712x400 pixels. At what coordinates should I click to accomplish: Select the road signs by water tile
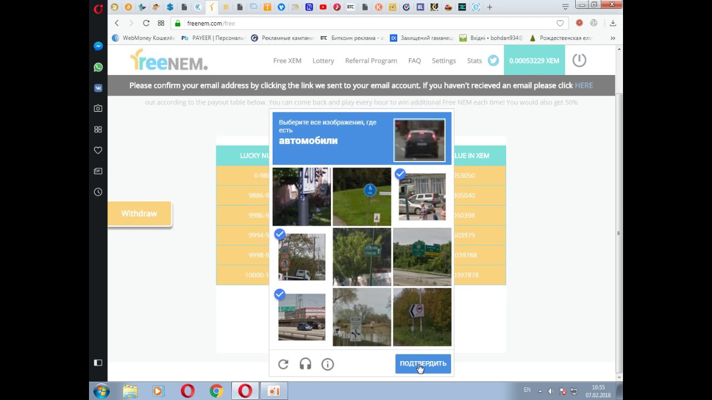[362, 317]
